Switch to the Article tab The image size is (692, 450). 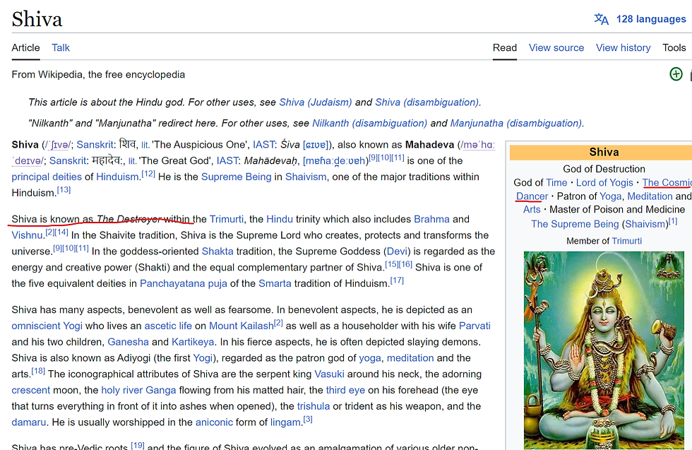[x=25, y=48]
